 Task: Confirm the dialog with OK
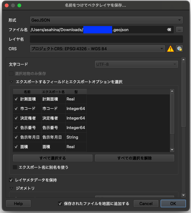(173, 203)
